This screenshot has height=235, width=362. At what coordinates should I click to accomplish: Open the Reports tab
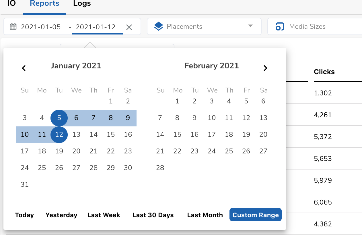coord(44,4)
